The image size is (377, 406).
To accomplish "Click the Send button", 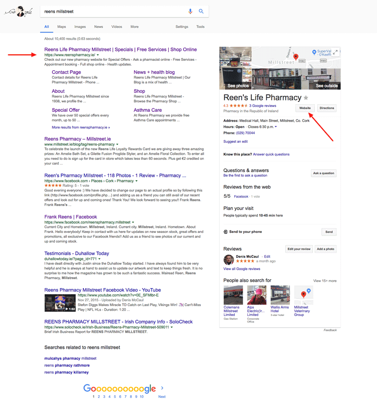I will (329, 232).
